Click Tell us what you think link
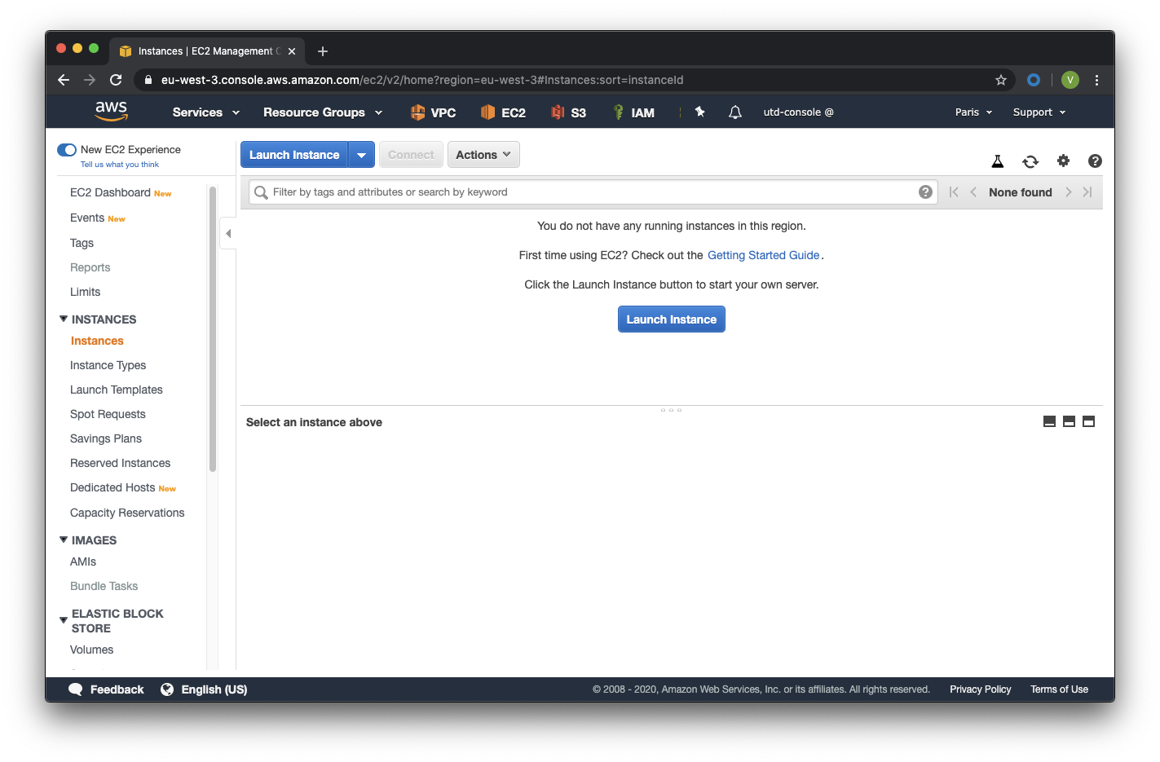This screenshot has width=1160, height=762. pyautogui.click(x=120, y=165)
